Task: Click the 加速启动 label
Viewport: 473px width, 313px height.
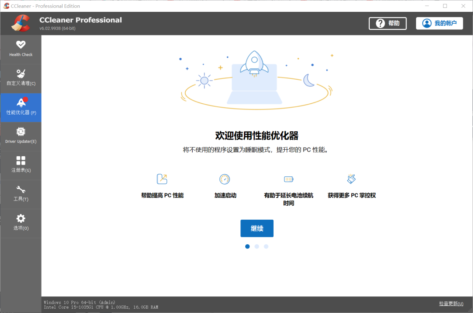Action: [x=226, y=195]
